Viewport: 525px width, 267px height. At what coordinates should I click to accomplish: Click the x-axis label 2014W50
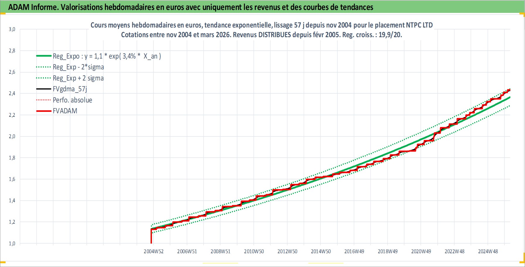(x=321, y=251)
